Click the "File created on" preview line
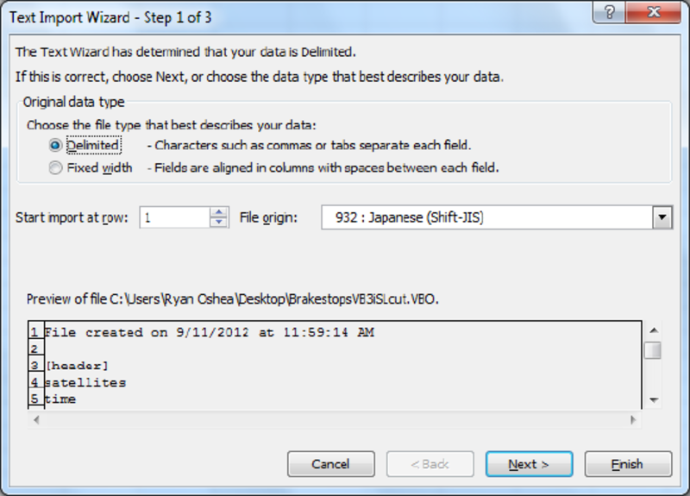 [x=209, y=332]
